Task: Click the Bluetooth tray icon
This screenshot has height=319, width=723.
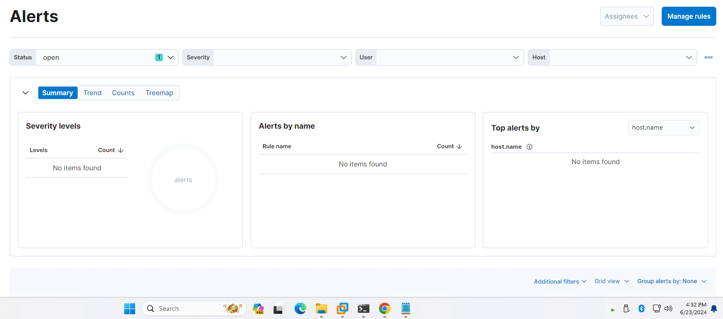Action: tap(642, 308)
